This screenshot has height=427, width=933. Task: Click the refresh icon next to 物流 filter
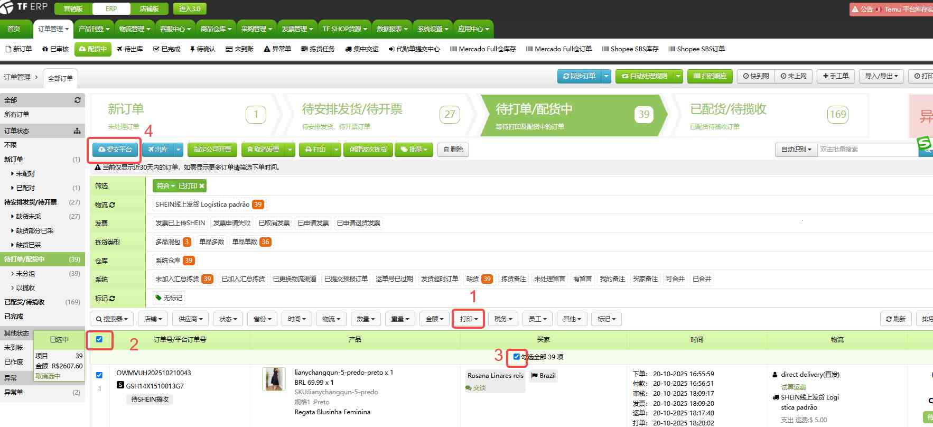(112, 205)
